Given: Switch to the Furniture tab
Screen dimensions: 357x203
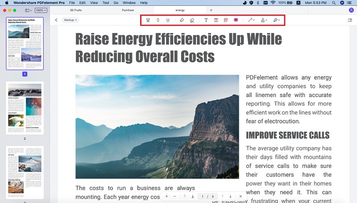Looking at the screenshot, I should pos(128,10).
